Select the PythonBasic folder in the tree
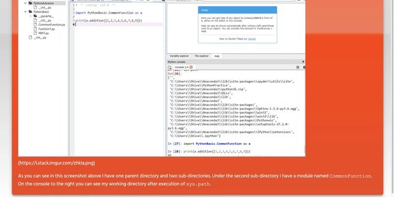The image size is (394, 221). pos(41,12)
